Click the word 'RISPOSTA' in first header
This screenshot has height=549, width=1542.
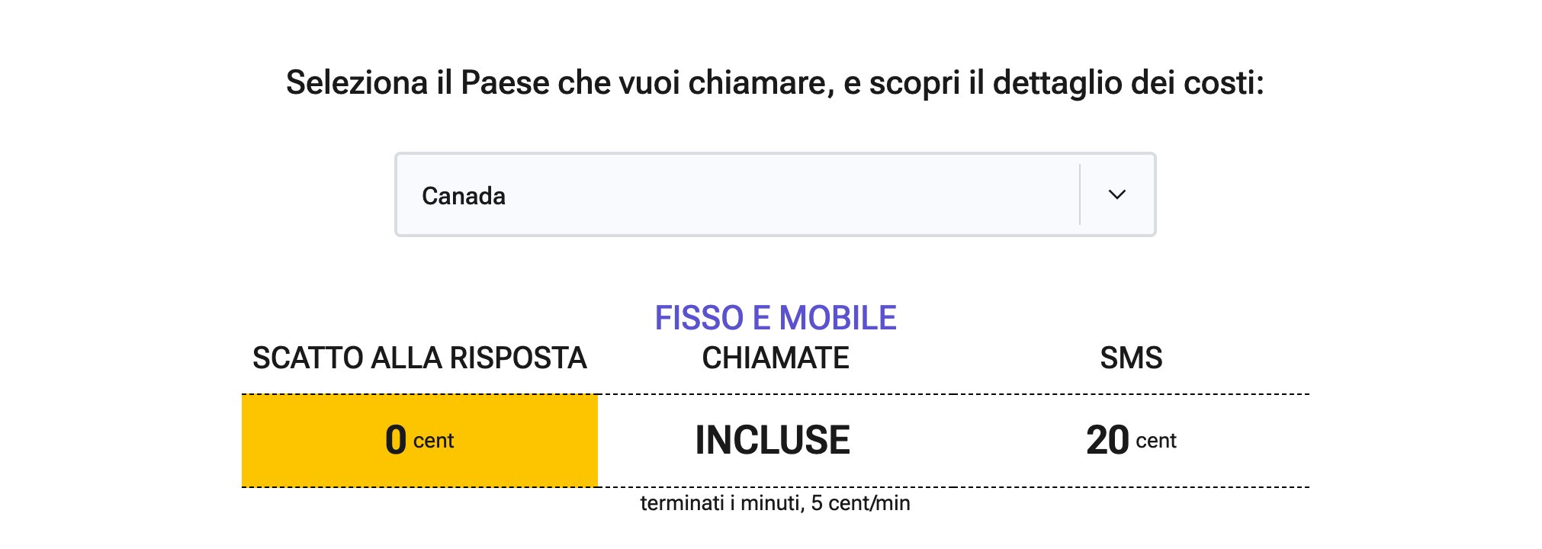(518, 358)
